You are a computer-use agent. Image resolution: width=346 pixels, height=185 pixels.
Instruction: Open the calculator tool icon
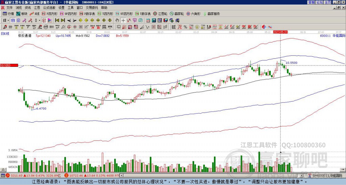(x=154, y=21)
